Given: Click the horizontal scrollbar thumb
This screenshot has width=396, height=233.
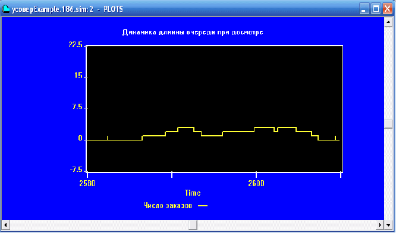Looking at the screenshot, I should pyautogui.click(x=193, y=225).
